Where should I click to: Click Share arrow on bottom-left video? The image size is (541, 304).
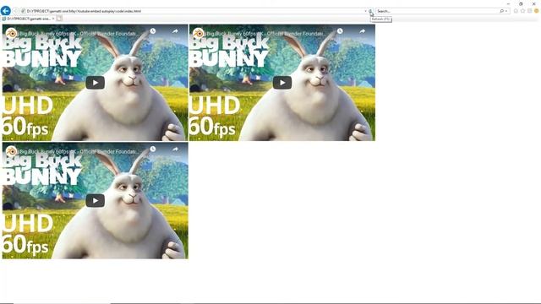175,149
